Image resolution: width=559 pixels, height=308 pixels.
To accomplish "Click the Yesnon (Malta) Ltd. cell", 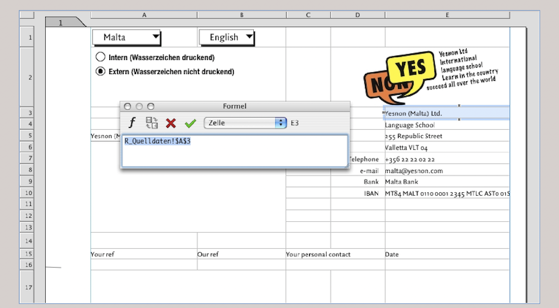I will point(447,113).
